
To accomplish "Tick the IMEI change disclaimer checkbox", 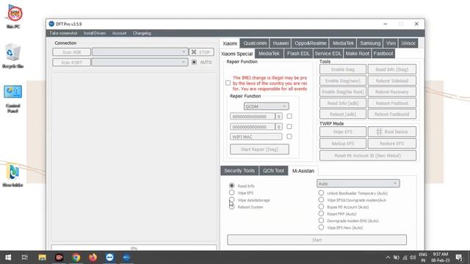I will 228,83.
